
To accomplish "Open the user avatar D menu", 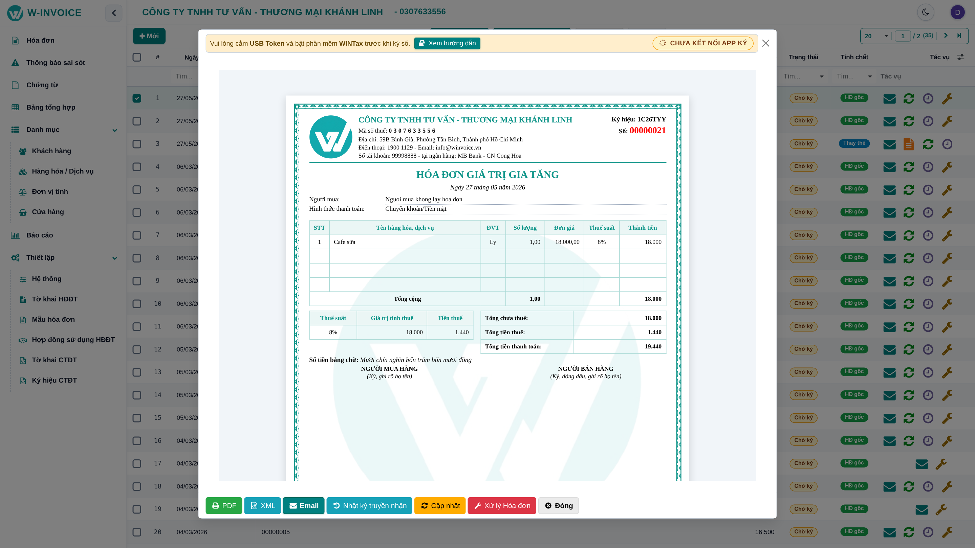I will 958,12.
